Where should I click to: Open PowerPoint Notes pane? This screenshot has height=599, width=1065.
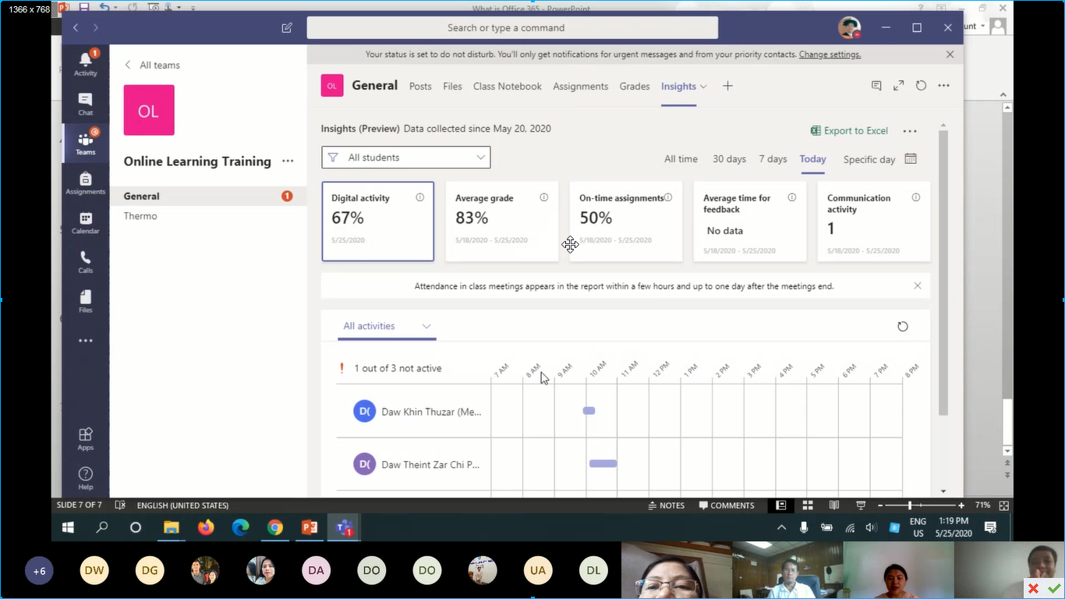pos(666,505)
